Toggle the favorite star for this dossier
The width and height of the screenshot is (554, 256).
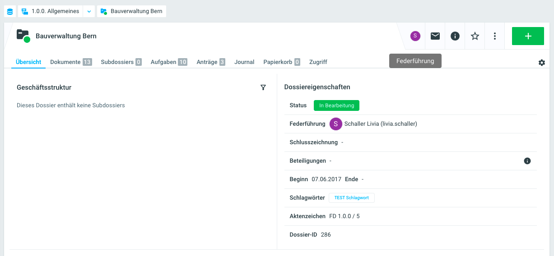[475, 36]
